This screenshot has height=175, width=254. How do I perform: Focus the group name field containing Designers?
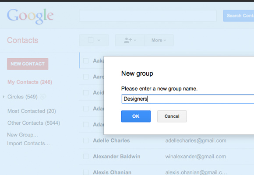[188, 99]
